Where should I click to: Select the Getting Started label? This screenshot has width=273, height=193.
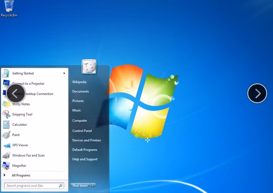point(23,74)
